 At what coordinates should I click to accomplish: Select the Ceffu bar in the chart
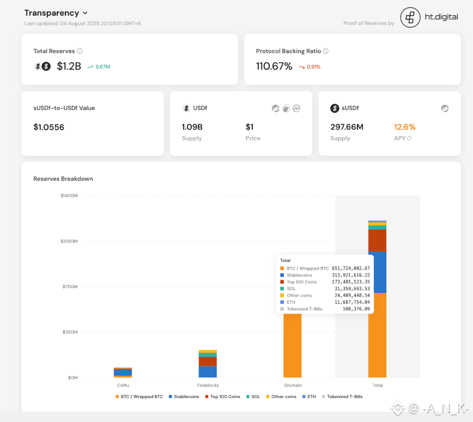tap(123, 372)
